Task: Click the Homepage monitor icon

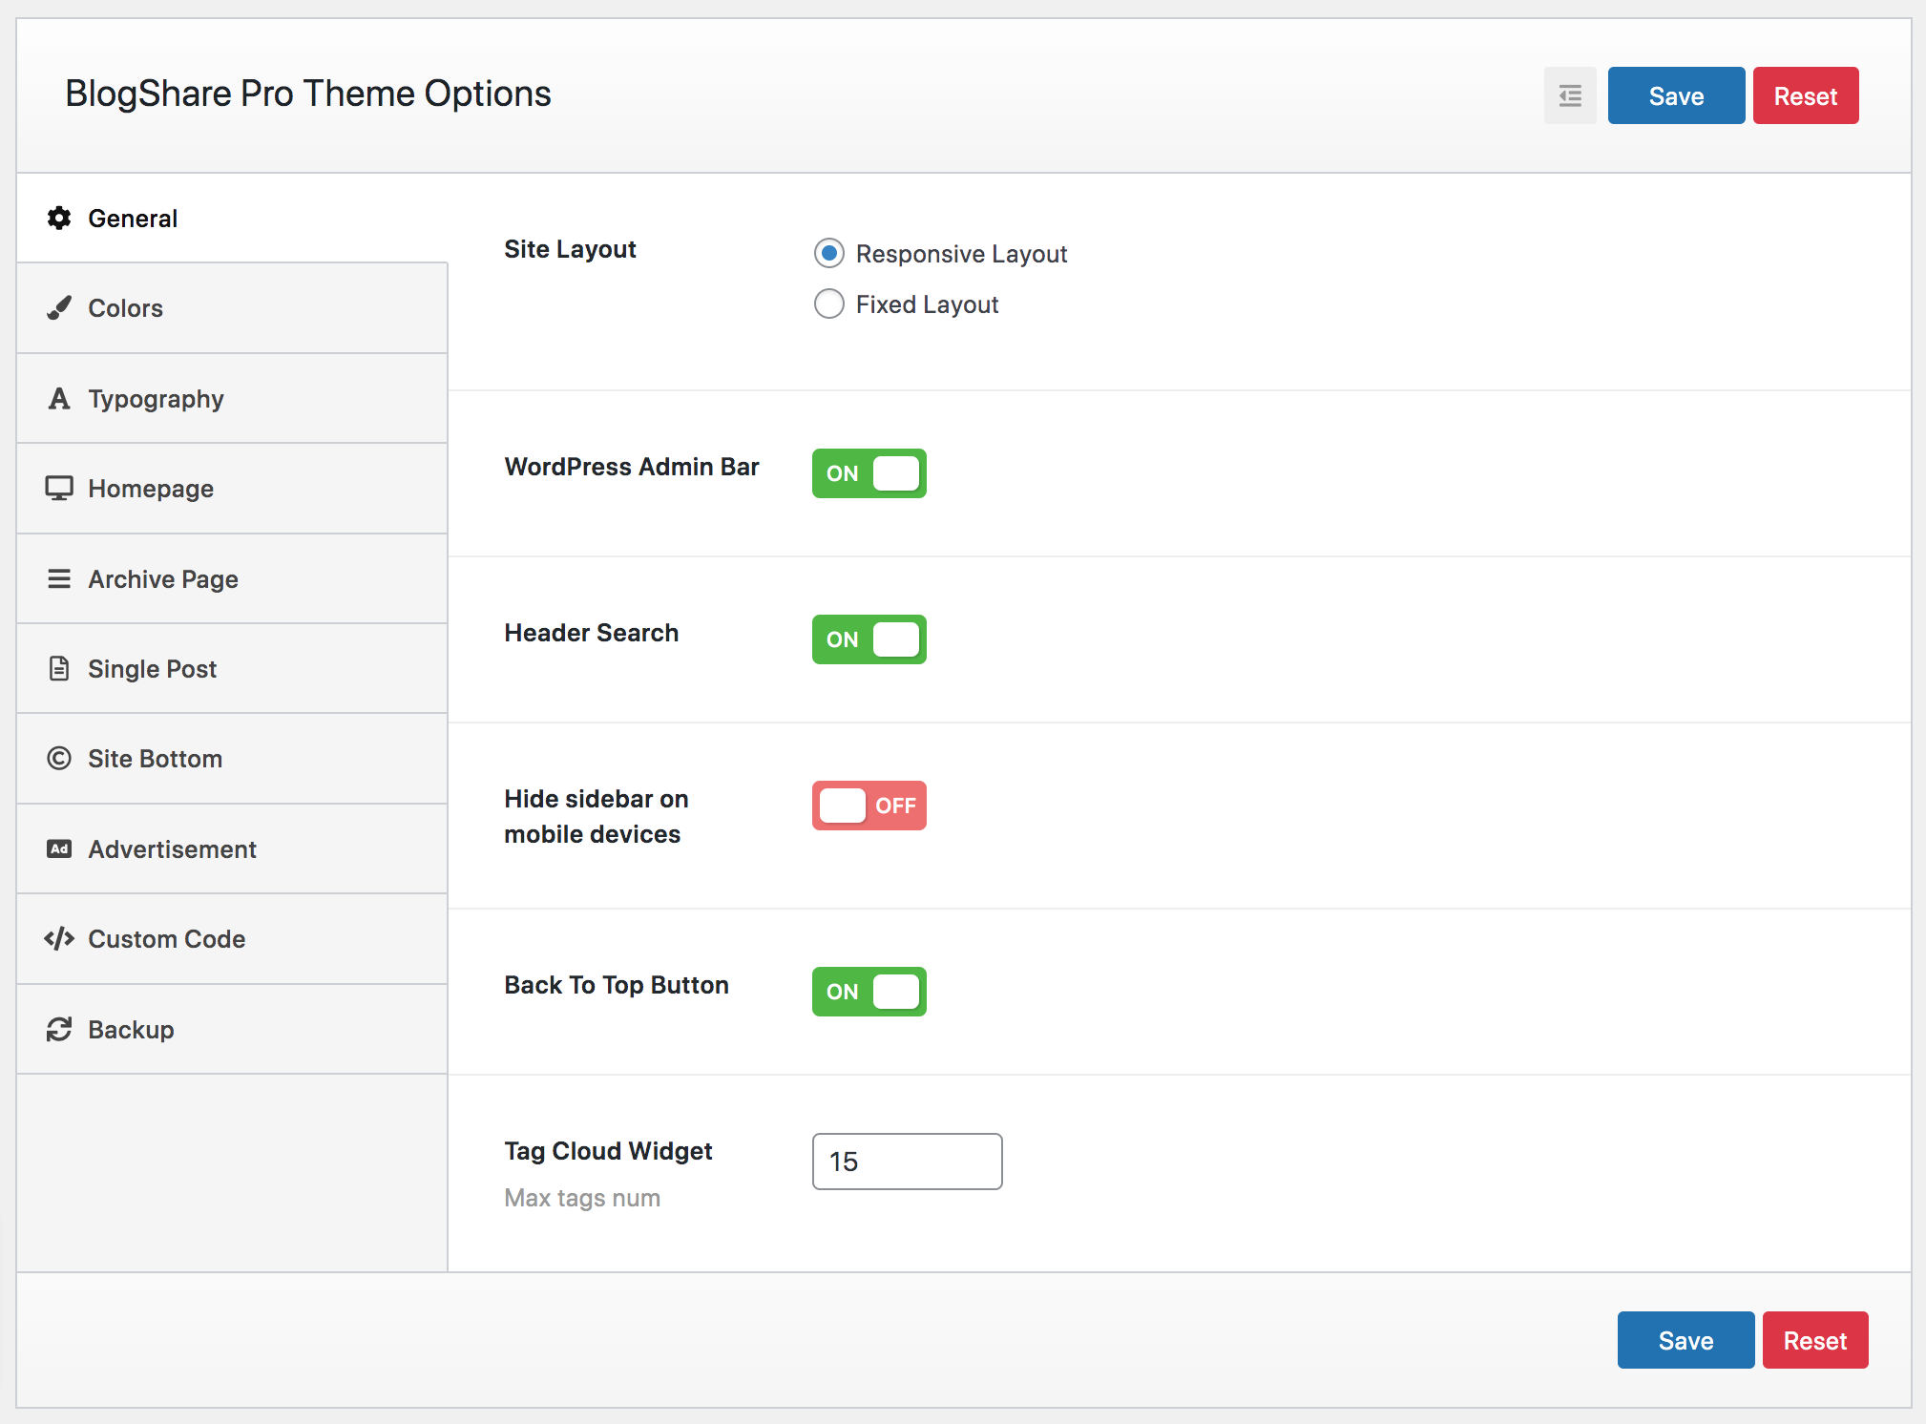Action: 58,488
